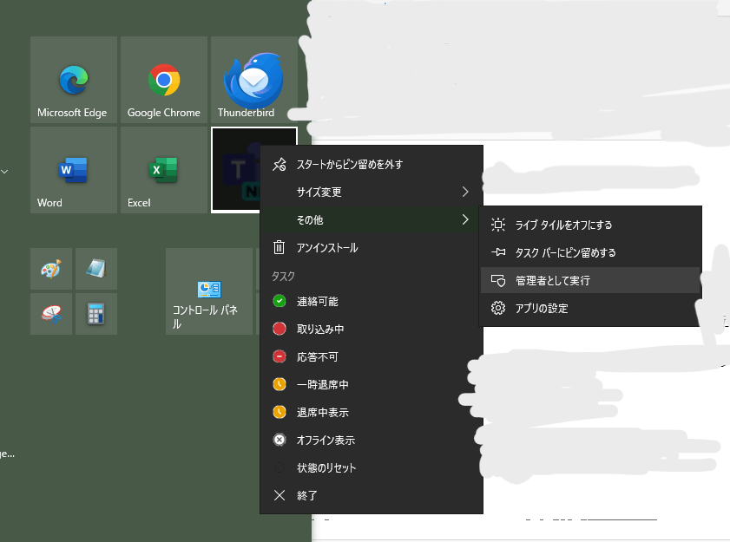Screen dimensions: 730x542
Task: Select 管理者として実行 in the submenu
Action: pyautogui.click(x=590, y=280)
